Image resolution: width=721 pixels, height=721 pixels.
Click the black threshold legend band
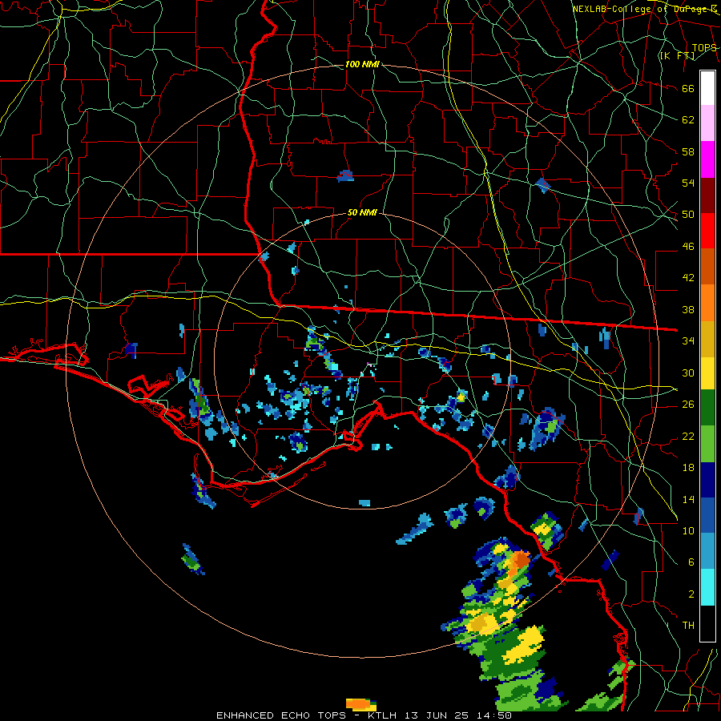pos(707,623)
